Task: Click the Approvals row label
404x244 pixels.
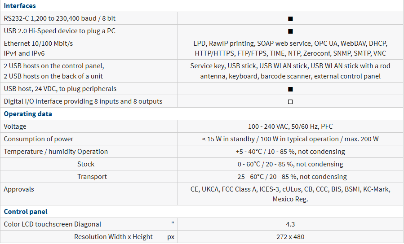Action: [x=19, y=189]
